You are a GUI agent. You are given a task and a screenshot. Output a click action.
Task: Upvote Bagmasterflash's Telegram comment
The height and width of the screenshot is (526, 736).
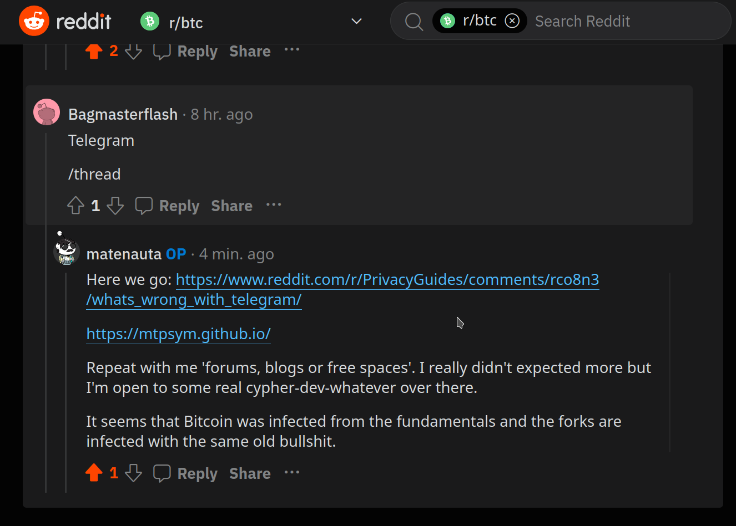[x=75, y=206]
